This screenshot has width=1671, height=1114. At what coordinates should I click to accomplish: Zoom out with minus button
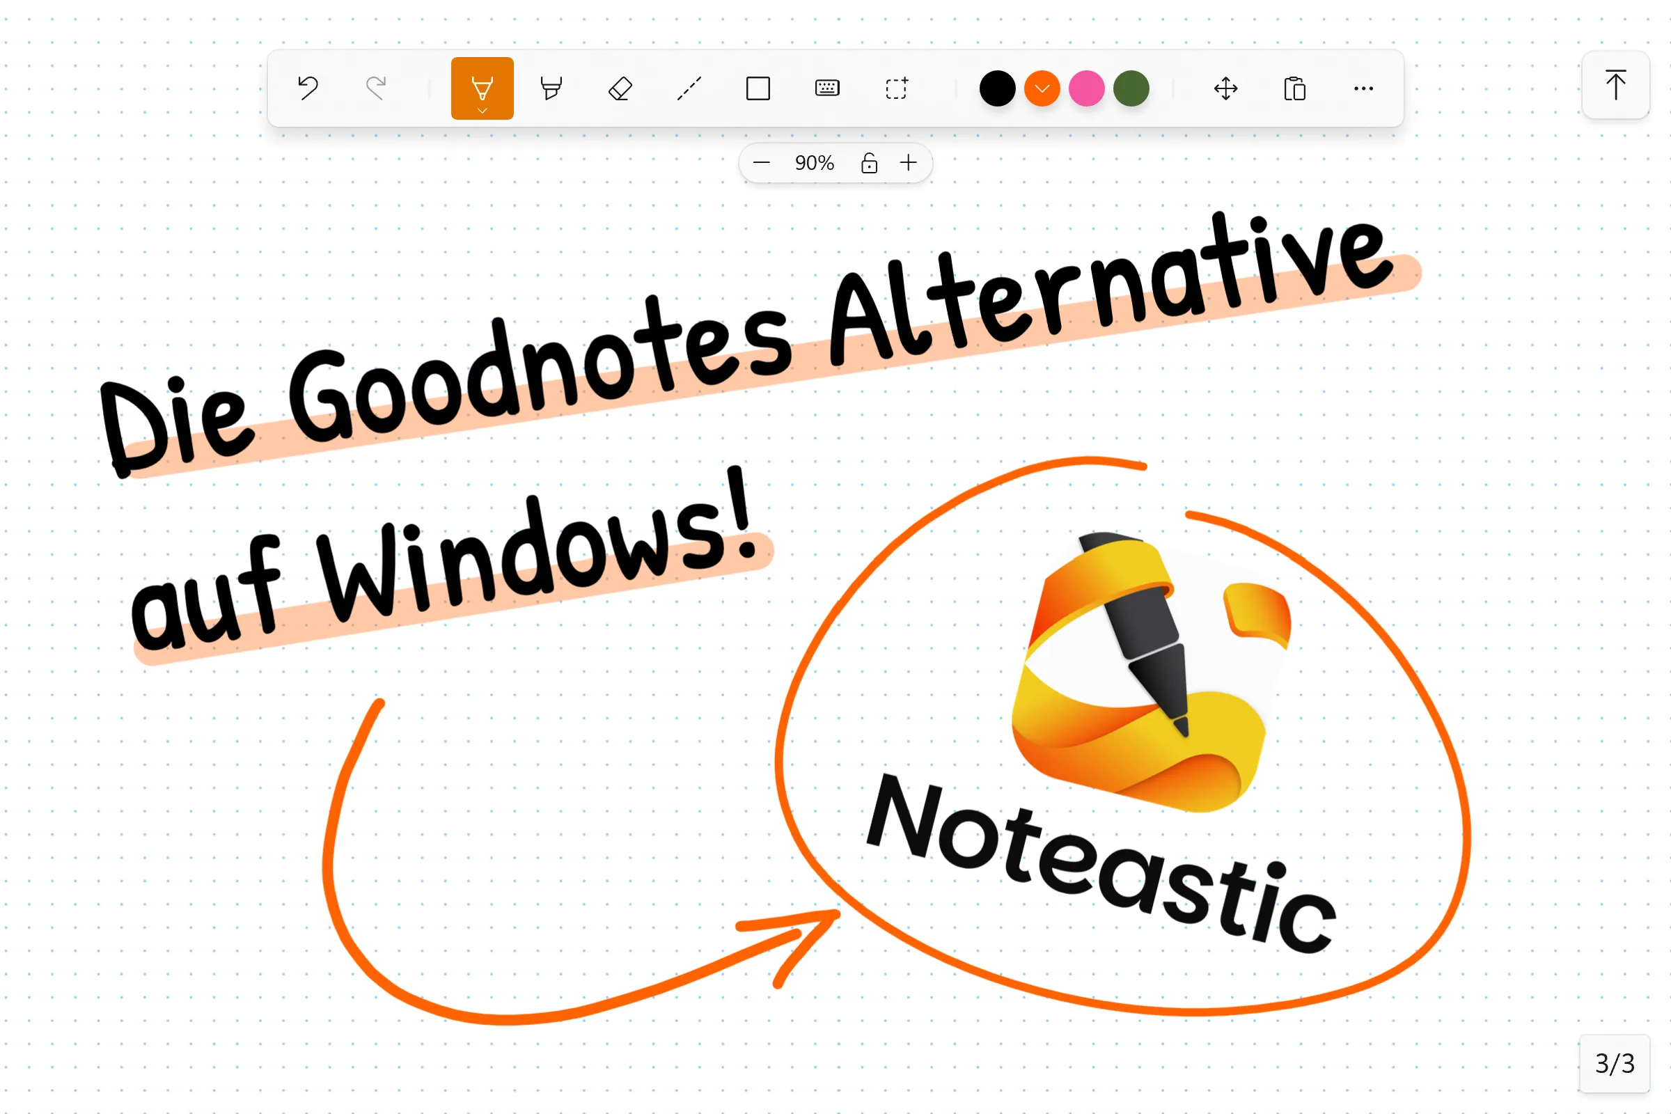pyautogui.click(x=762, y=163)
